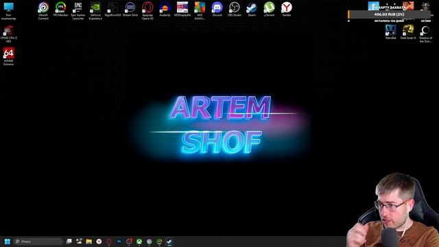Open CPUID CPU-Z MSI shortcut

pyautogui.click(x=8, y=34)
